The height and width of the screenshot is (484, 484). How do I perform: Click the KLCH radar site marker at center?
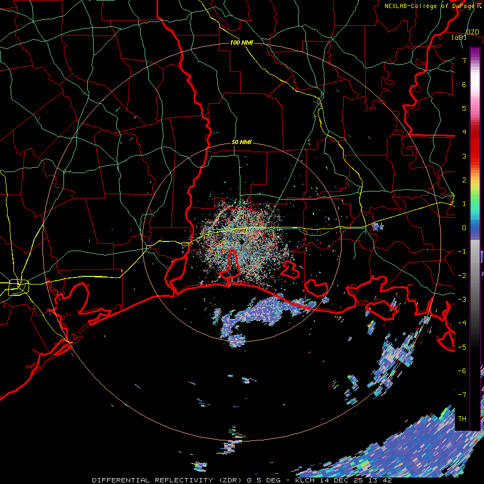click(x=242, y=242)
